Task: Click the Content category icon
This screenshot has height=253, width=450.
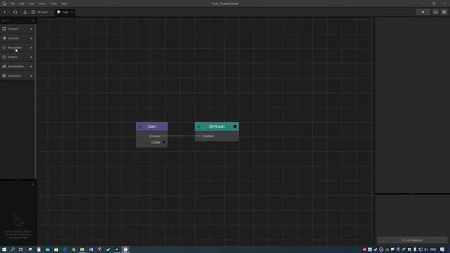Action: click(4, 29)
